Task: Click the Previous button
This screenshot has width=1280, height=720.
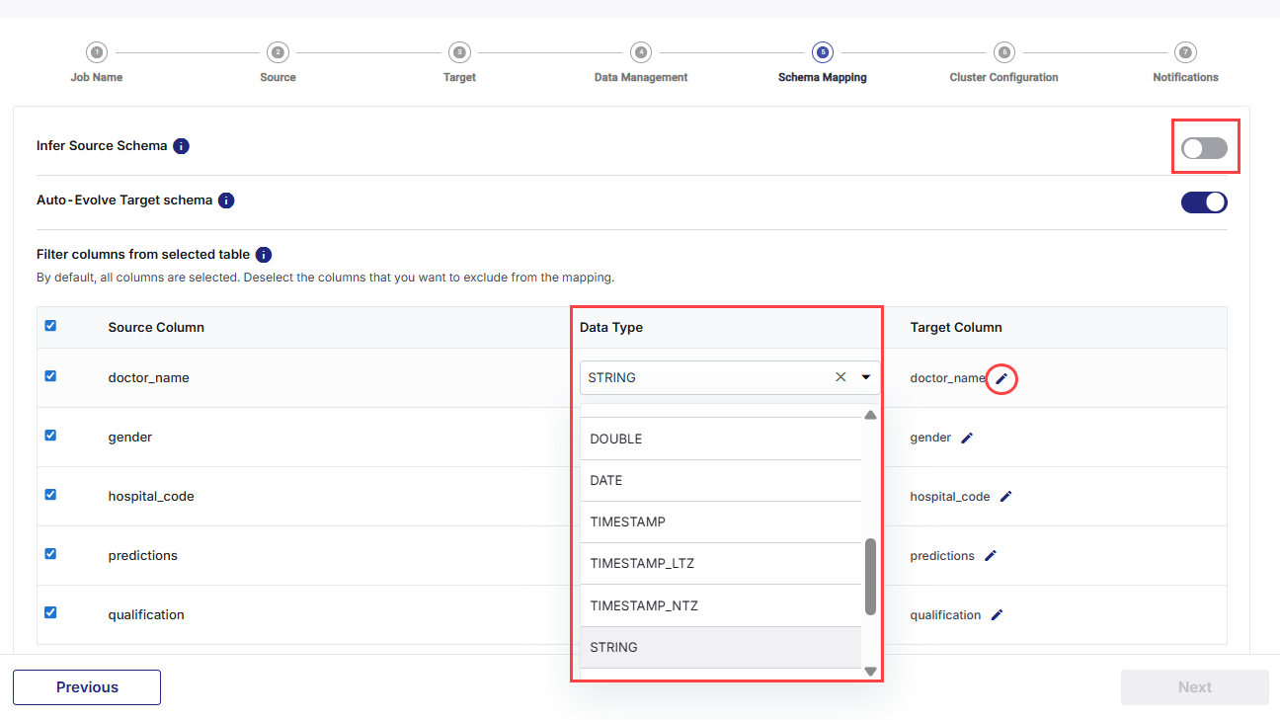Action: coord(86,686)
